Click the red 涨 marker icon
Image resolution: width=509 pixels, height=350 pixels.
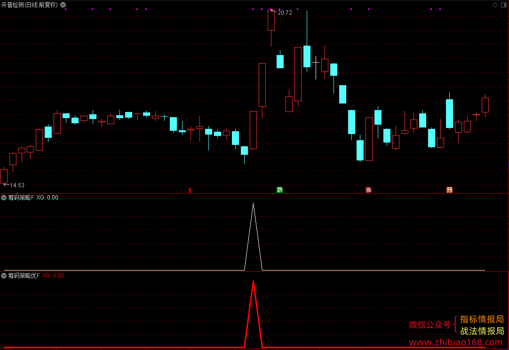(x=368, y=190)
